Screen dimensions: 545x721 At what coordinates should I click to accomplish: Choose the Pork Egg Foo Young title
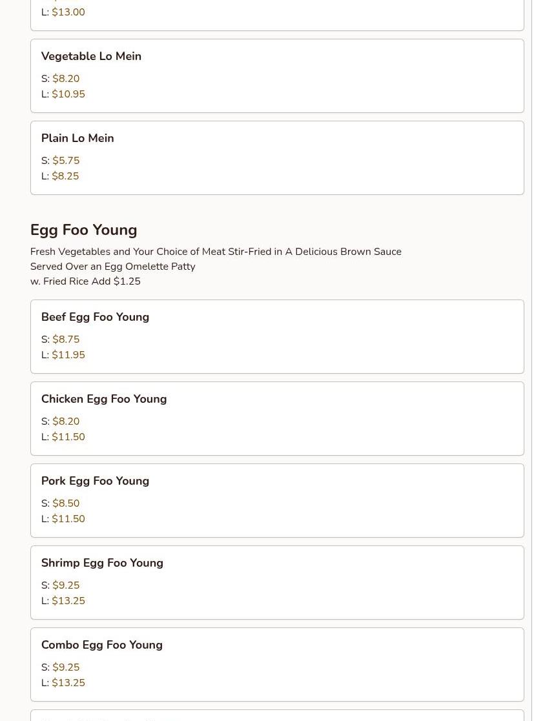click(x=95, y=481)
